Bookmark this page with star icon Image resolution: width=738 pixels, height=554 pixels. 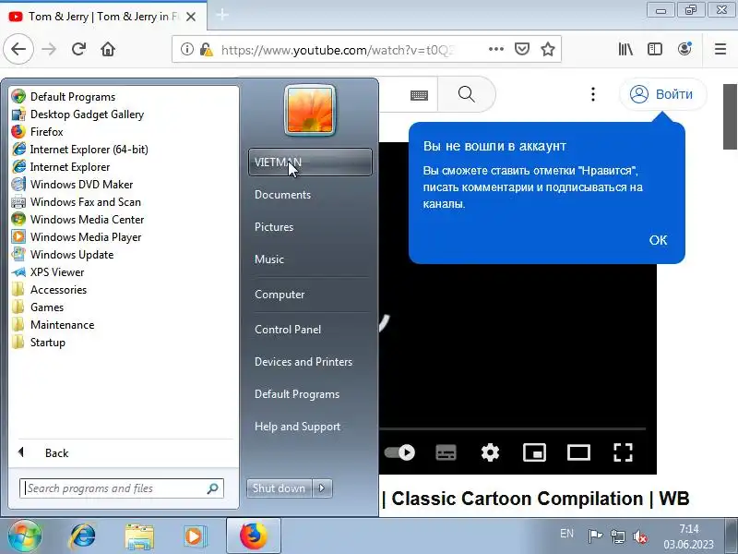pos(547,49)
